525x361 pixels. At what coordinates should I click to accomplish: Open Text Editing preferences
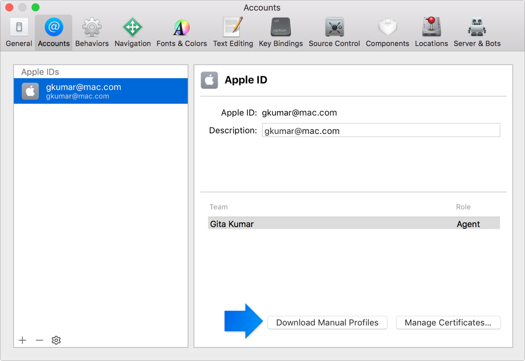[233, 32]
